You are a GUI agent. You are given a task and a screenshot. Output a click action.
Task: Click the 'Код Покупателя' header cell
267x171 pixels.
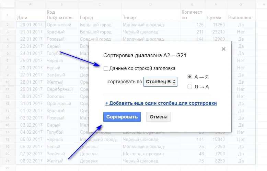(x=62, y=15)
